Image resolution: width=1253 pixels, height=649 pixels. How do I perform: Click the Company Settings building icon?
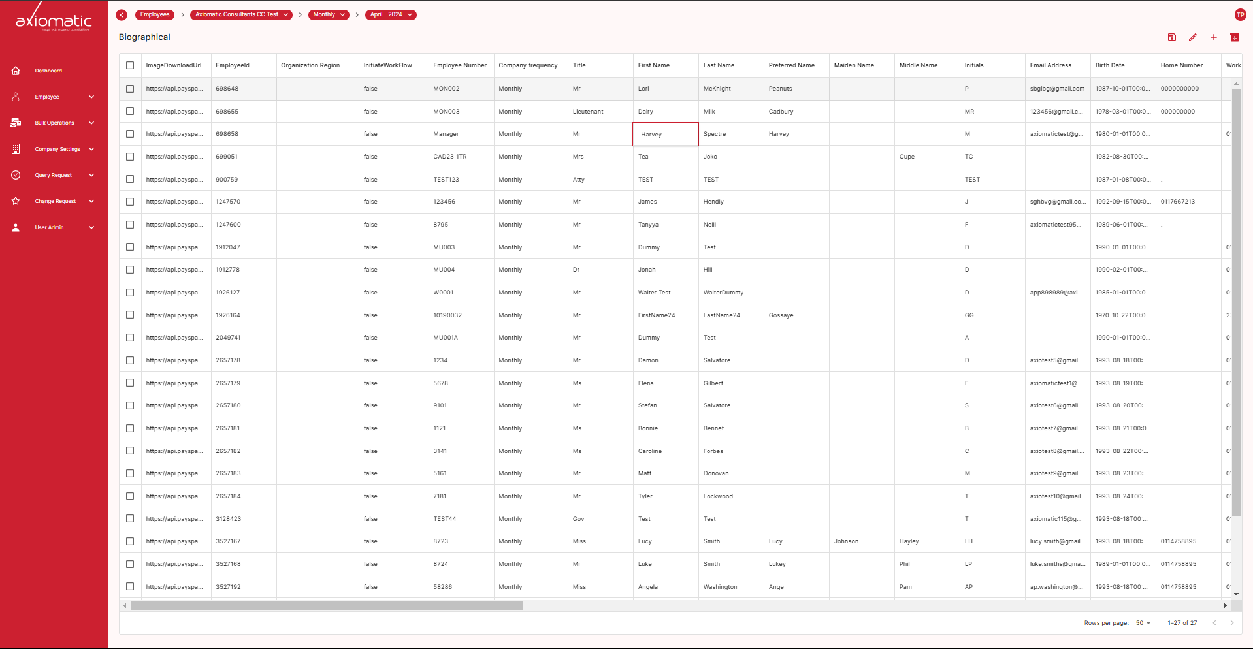(x=16, y=149)
